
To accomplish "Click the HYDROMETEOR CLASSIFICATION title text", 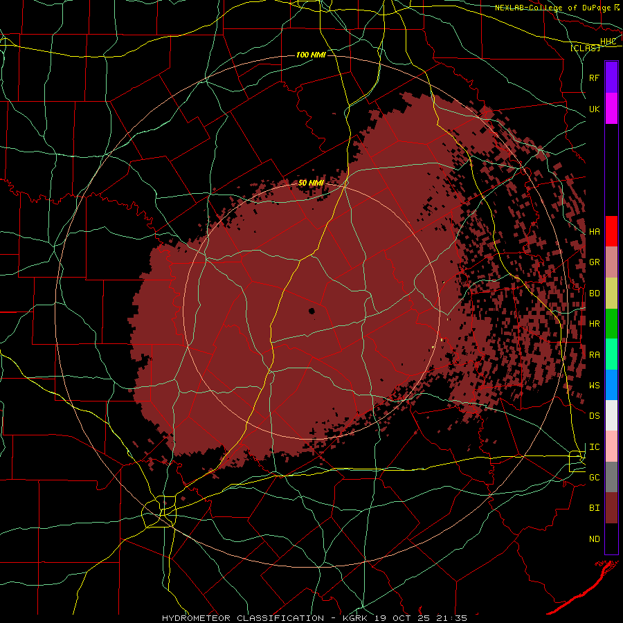I will point(243,618).
